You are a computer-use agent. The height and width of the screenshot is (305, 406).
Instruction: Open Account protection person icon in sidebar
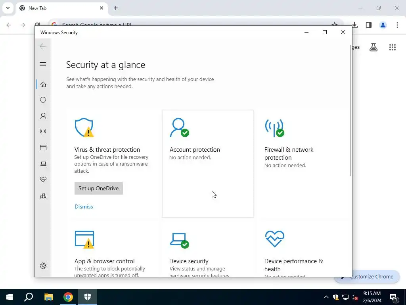pyautogui.click(x=43, y=116)
